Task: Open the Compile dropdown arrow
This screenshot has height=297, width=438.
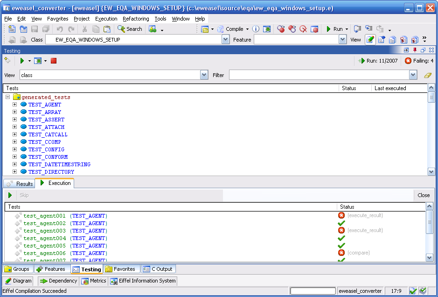Action: (247, 29)
